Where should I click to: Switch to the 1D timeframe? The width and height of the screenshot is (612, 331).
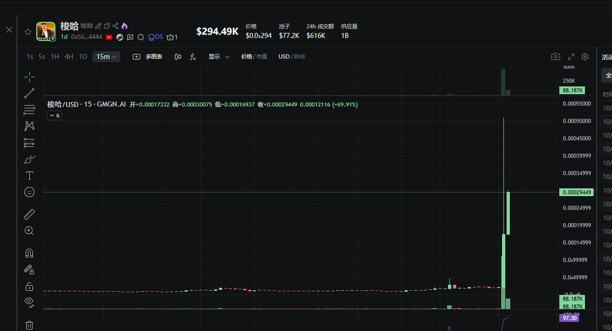(x=83, y=57)
